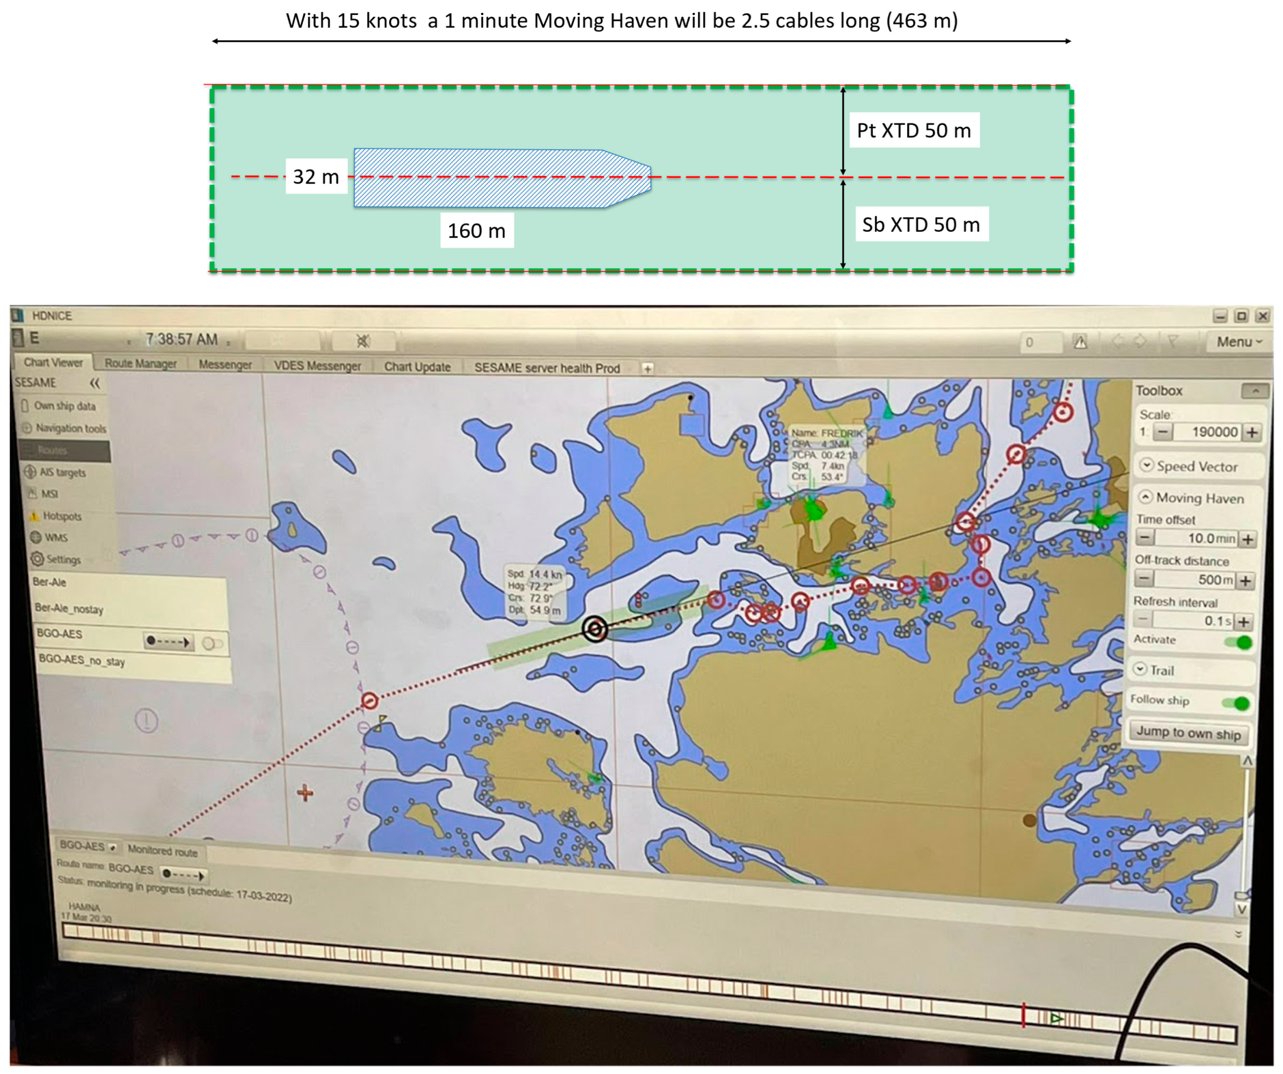This screenshot has height=1074, width=1283.
Task: Toggle the BGO-AES route switch
Action: point(212,644)
